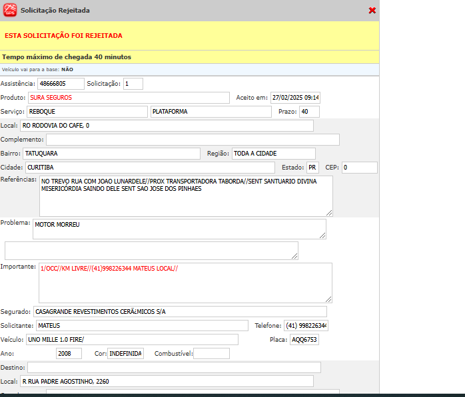Click the Assistência number field
The width and height of the screenshot is (465, 397).
tap(60, 84)
